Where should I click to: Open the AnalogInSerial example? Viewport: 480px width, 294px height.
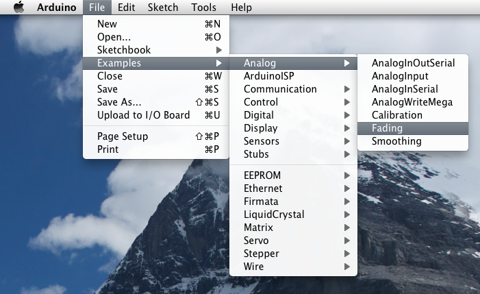413,89
